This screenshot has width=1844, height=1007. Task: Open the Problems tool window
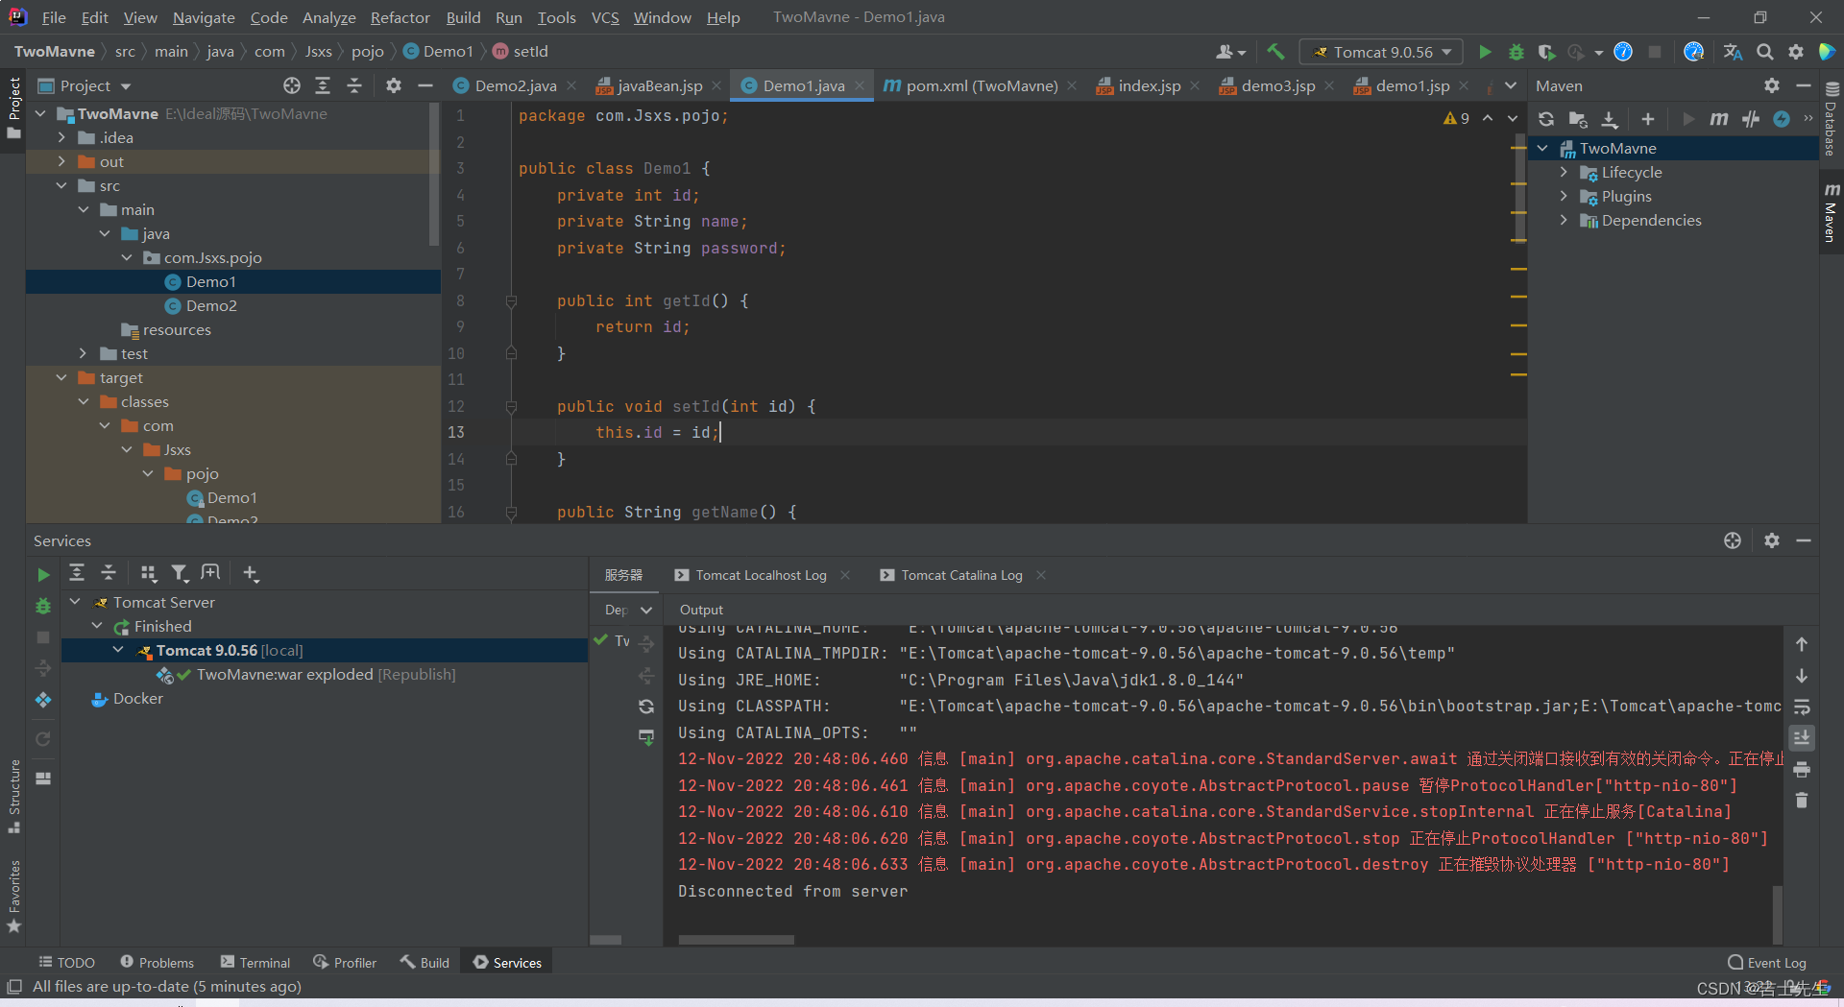click(157, 962)
